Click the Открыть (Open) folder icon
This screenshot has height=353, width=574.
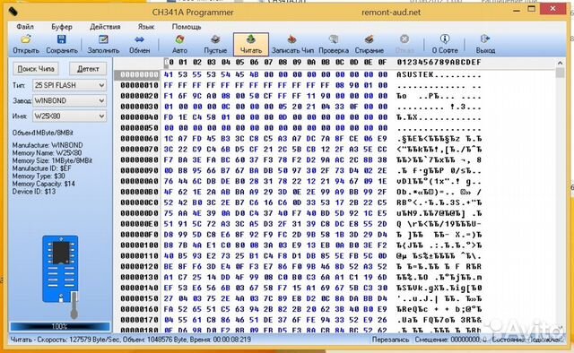[26, 39]
